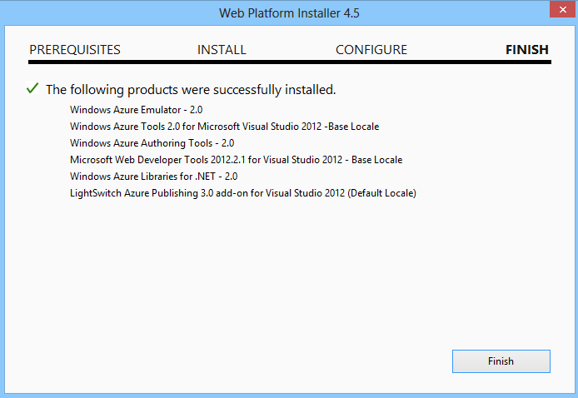578x398 pixels.
Task: Click the green success checkmark icon
Action: click(32, 88)
